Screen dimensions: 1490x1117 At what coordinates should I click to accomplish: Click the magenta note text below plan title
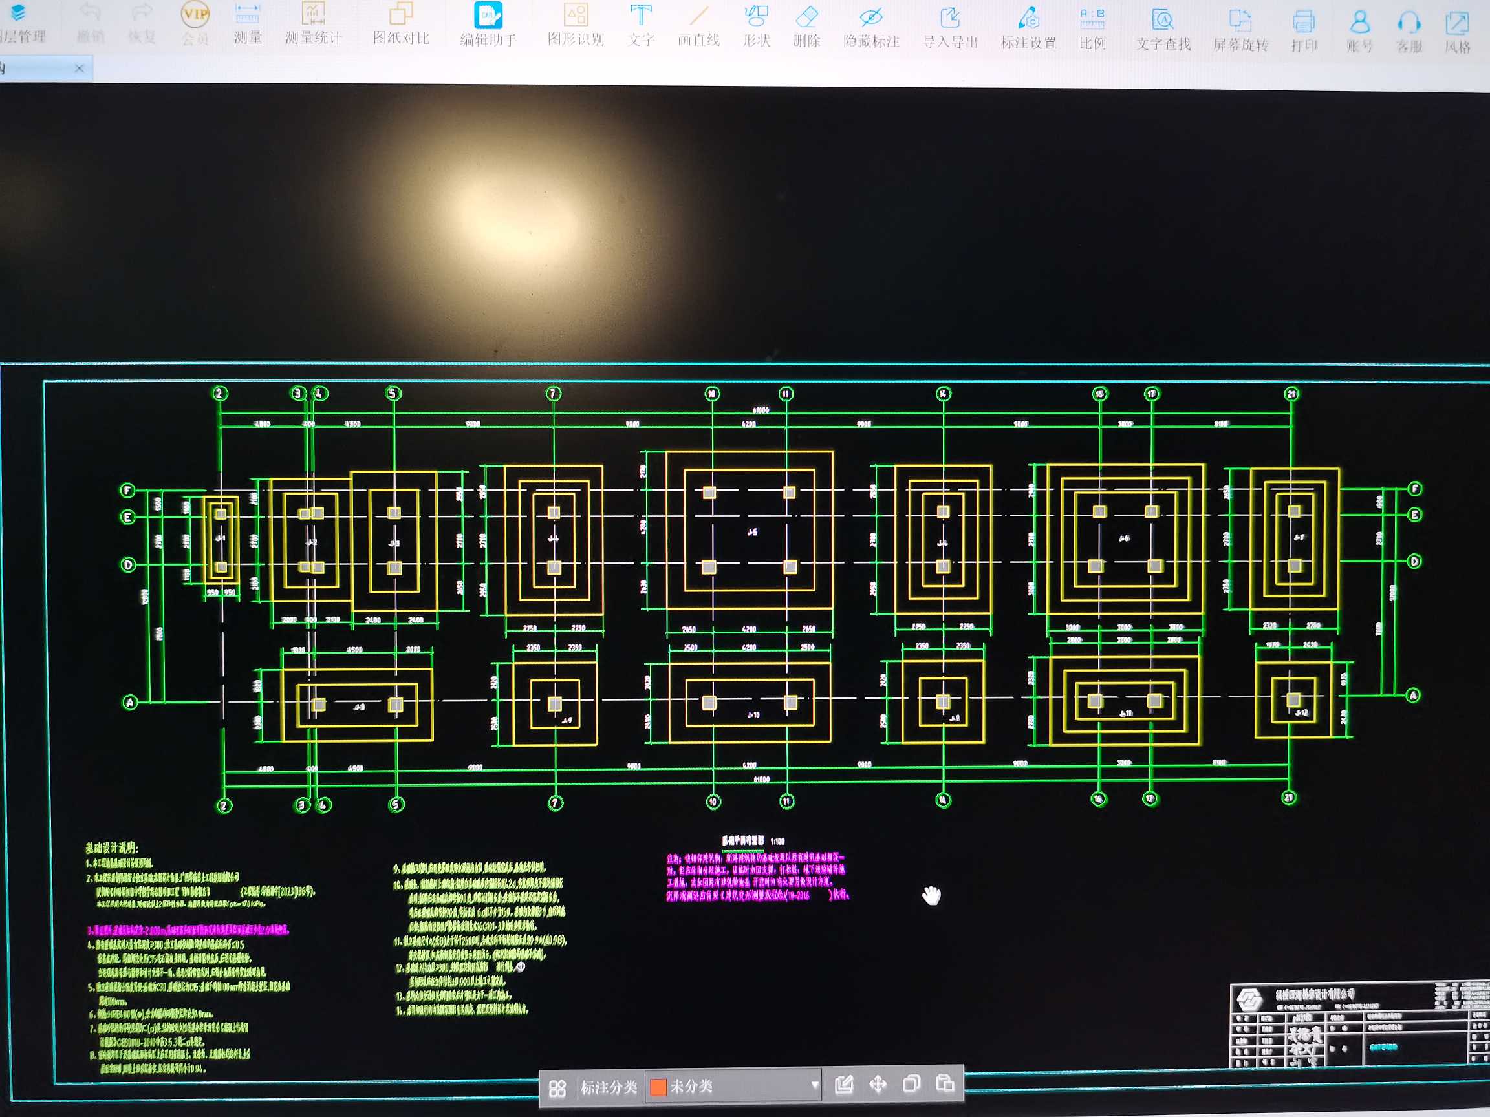(757, 877)
